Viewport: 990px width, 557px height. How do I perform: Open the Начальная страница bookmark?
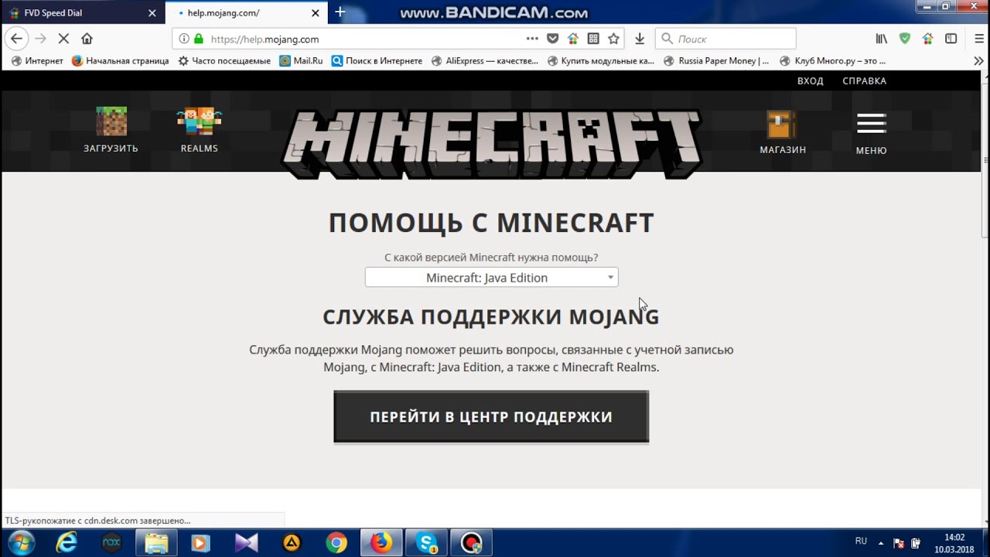point(120,60)
